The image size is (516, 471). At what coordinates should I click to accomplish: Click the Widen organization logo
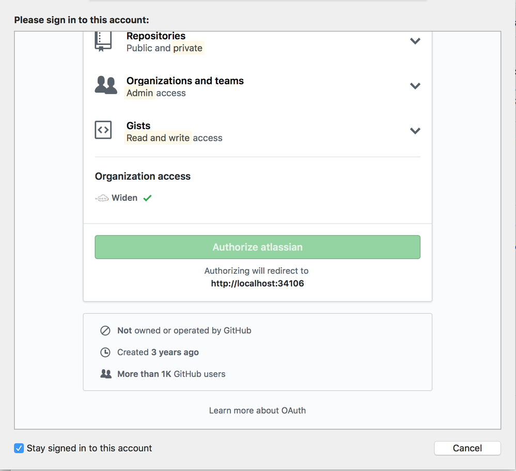tap(102, 198)
